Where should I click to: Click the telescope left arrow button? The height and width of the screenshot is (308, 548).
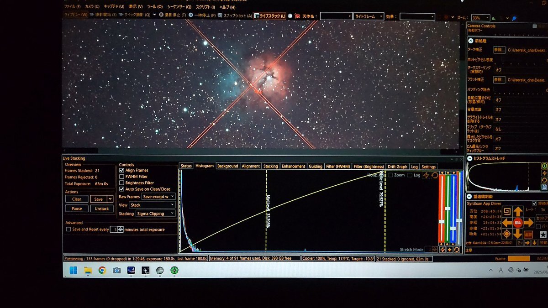pos(507,223)
